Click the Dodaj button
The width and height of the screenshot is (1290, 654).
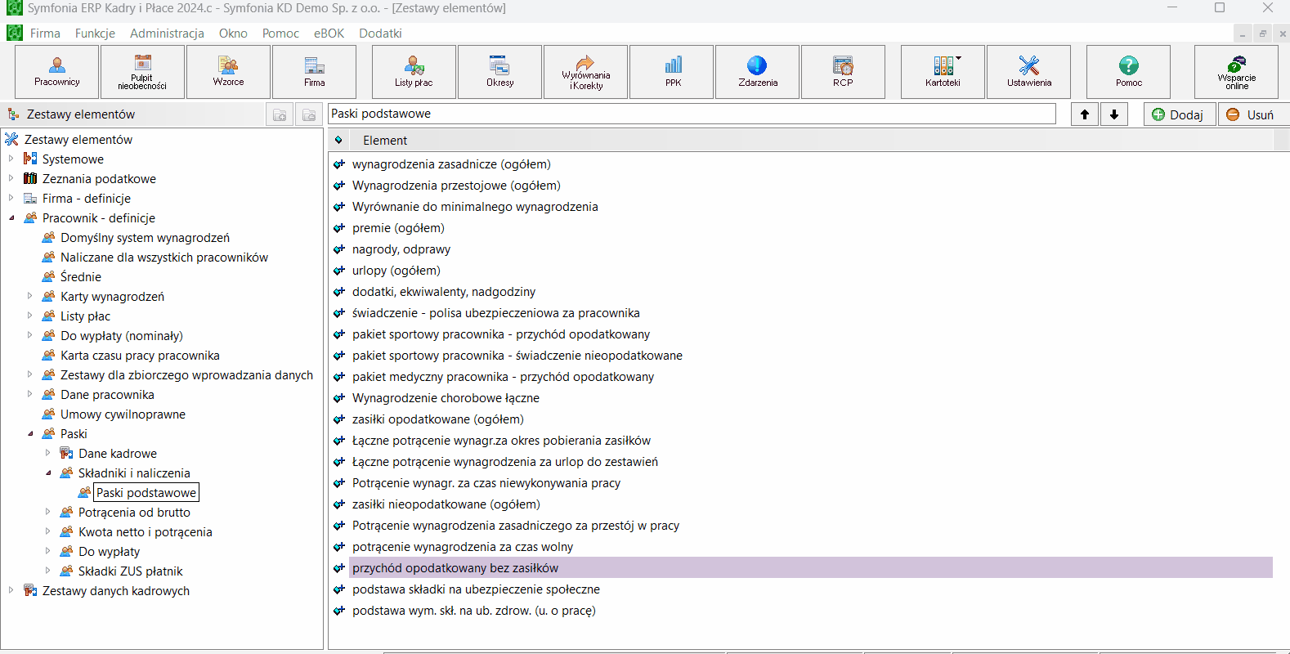click(1180, 114)
